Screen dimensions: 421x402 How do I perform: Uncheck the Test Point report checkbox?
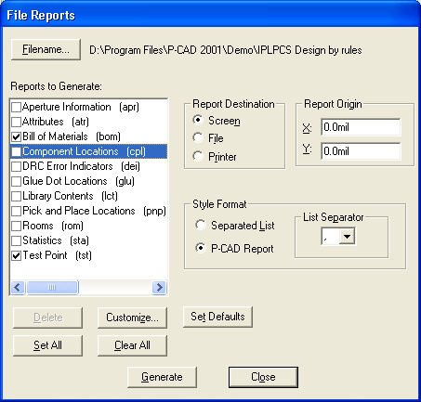click(x=16, y=255)
